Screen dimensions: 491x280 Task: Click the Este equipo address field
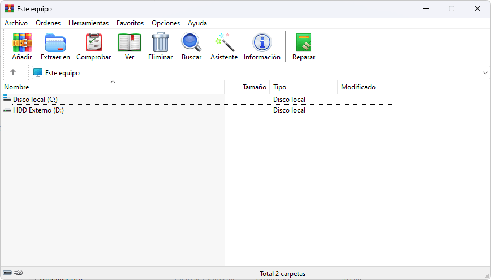click(x=261, y=72)
